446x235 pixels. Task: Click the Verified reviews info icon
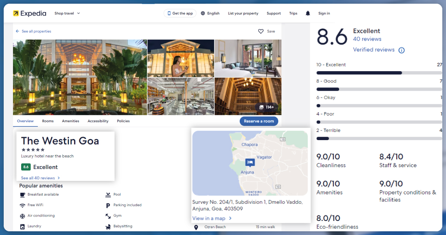click(x=401, y=50)
